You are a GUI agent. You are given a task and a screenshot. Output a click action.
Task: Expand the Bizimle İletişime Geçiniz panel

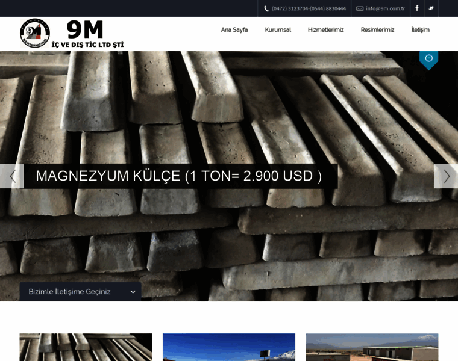(x=80, y=292)
